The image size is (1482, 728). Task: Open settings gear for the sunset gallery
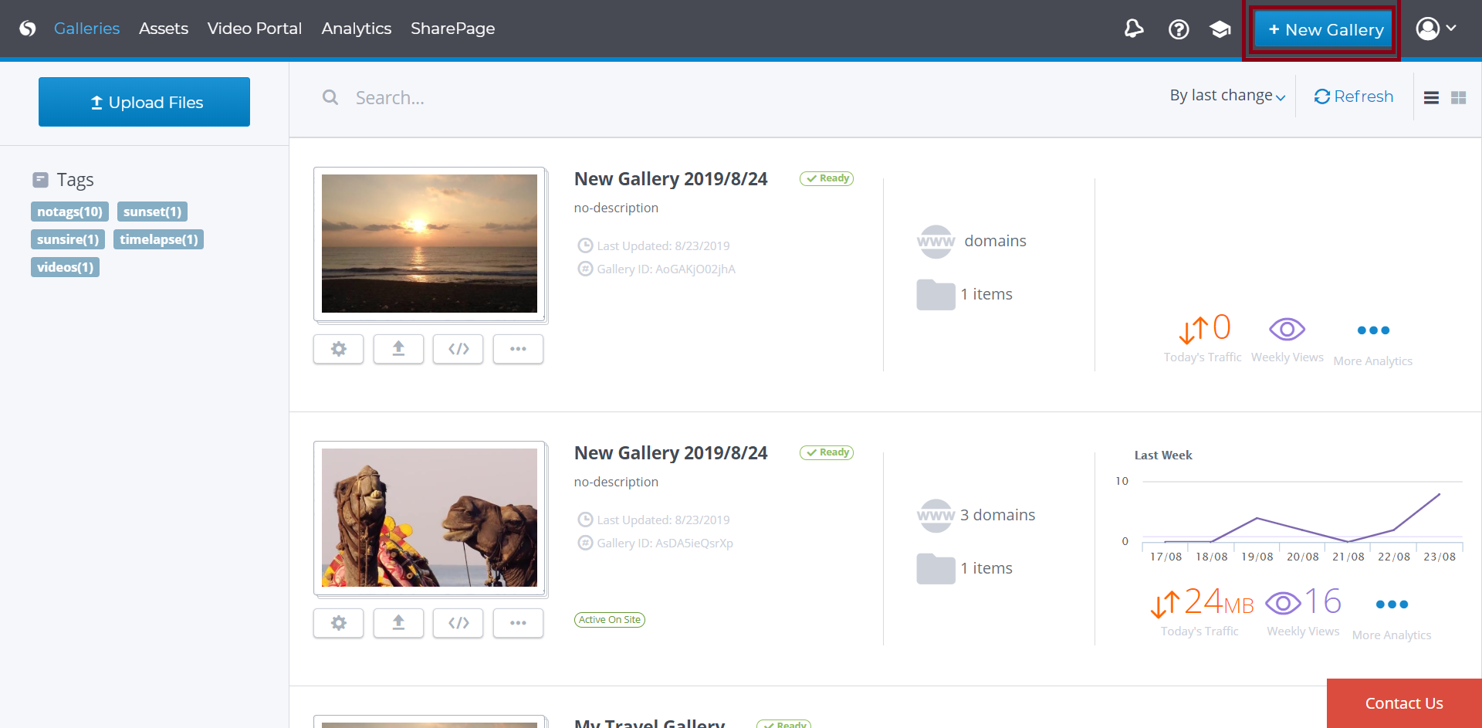click(x=338, y=349)
